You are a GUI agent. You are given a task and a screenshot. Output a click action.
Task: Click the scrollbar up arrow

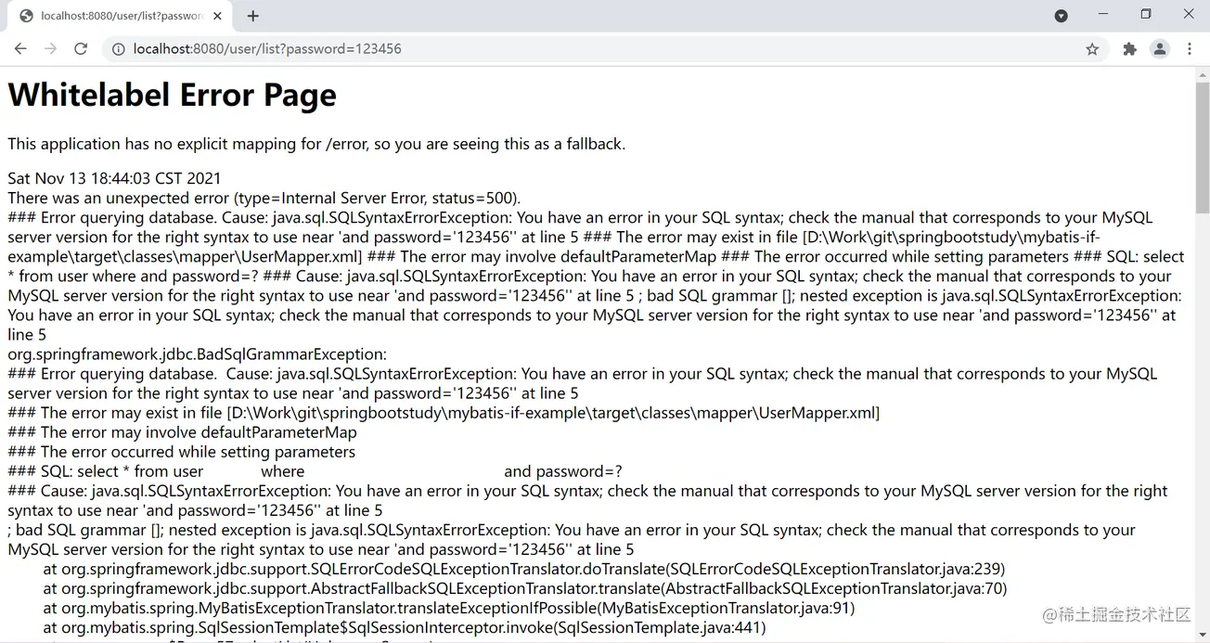pos(1203,74)
